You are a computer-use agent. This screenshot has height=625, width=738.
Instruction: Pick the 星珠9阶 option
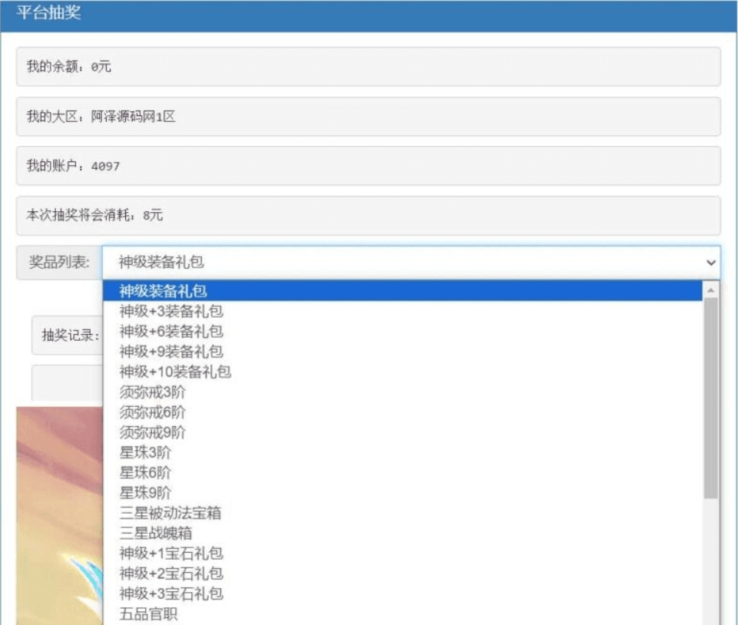pyautogui.click(x=146, y=492)
